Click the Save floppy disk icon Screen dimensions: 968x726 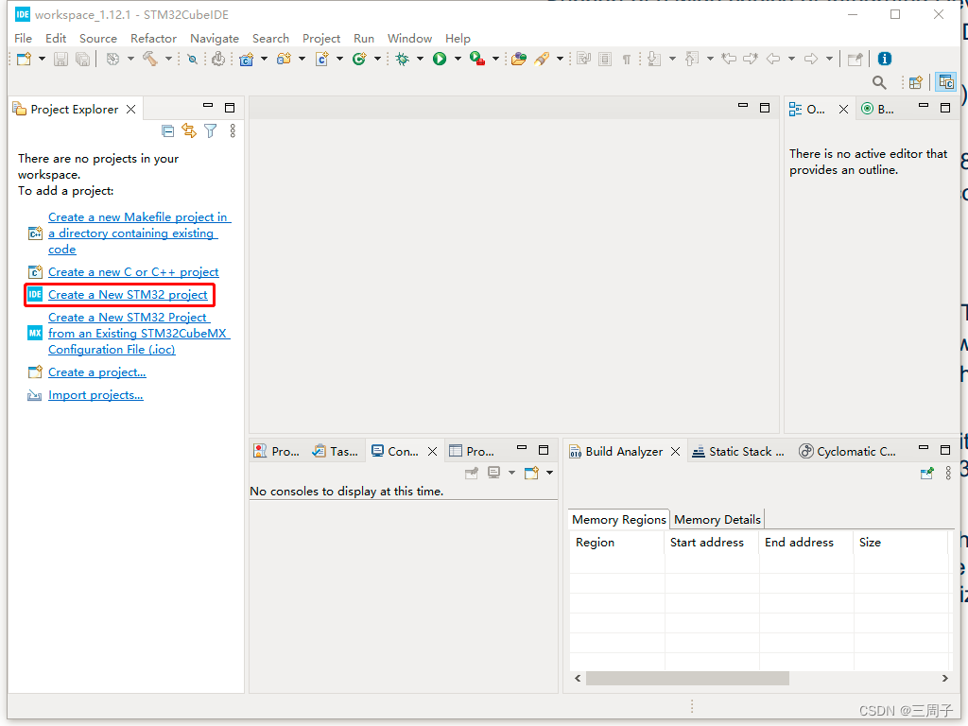pyautogui.click(x=60, y=60)
